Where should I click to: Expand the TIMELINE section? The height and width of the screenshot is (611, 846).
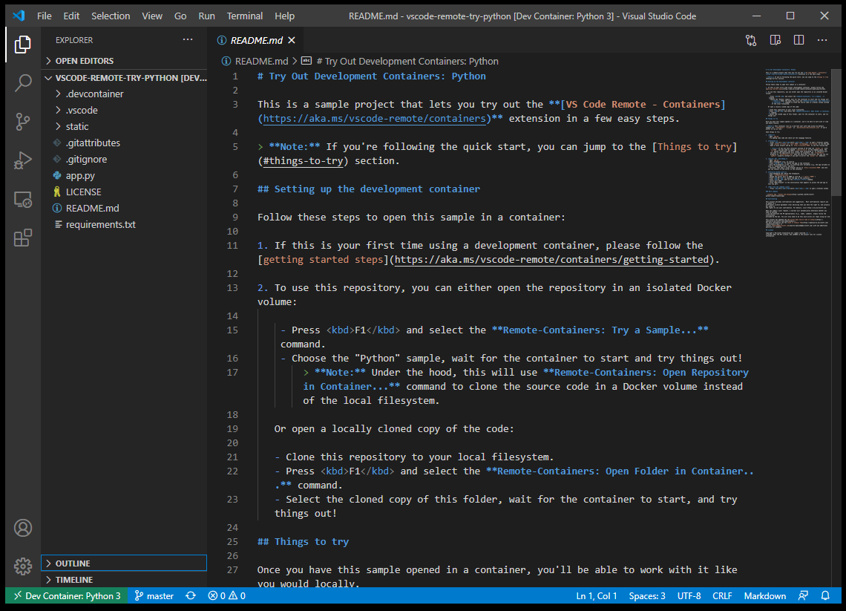coord(73,580)
